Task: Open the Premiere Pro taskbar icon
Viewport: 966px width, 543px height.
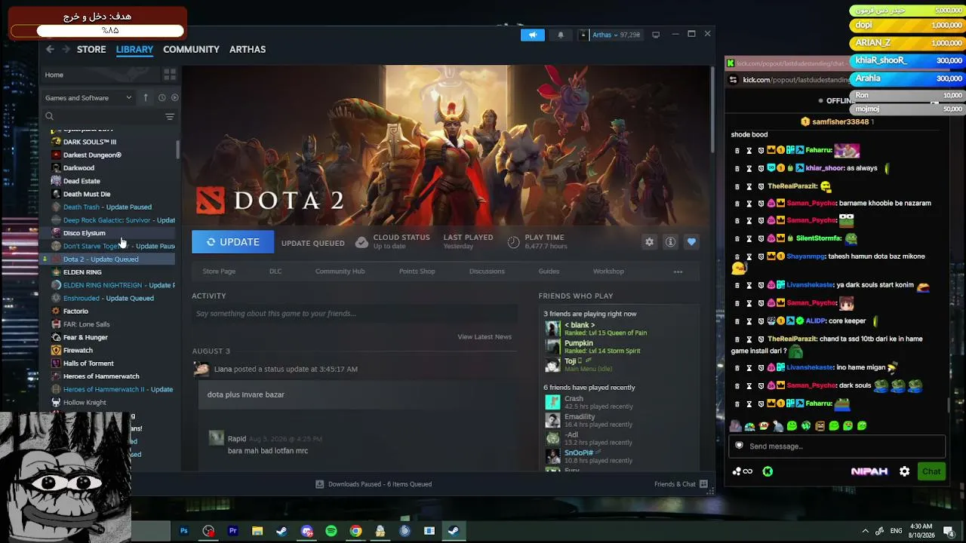Action: pos(232,531)
